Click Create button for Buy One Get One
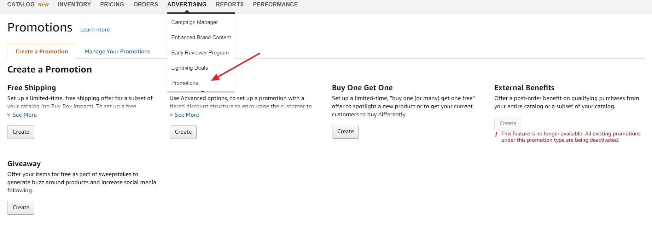 [x=345, y=132]
